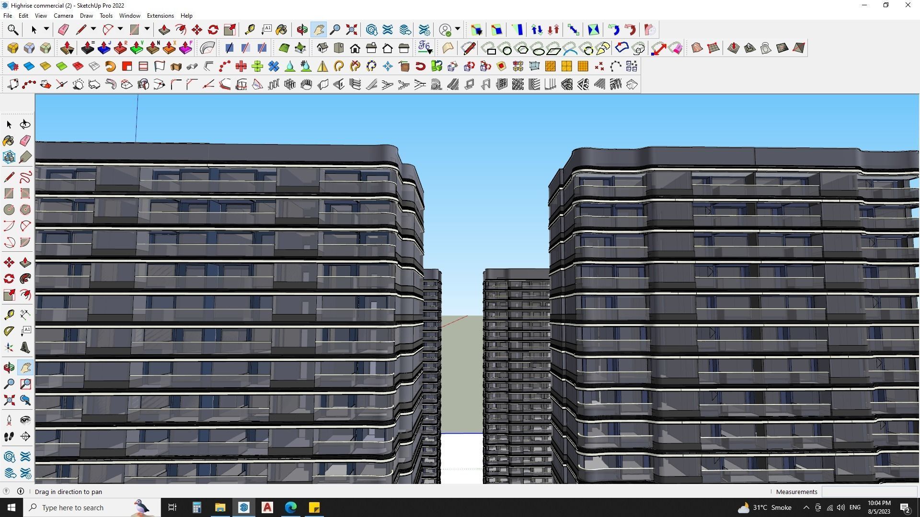Open the Draw menu
The height and width of the screenshot is (517, 920).
tap(86, 15)
